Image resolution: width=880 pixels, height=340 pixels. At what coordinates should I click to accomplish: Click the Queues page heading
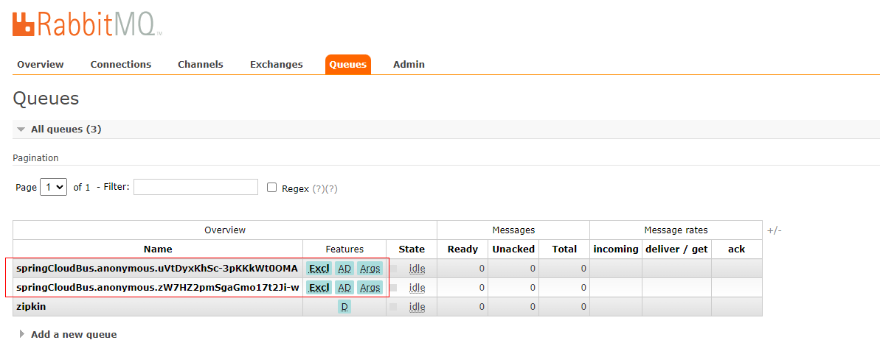coord(46,99)
